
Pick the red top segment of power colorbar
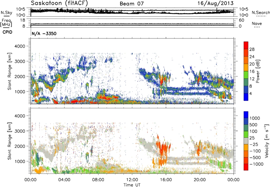pyautogui.click(x=246, y=45)
